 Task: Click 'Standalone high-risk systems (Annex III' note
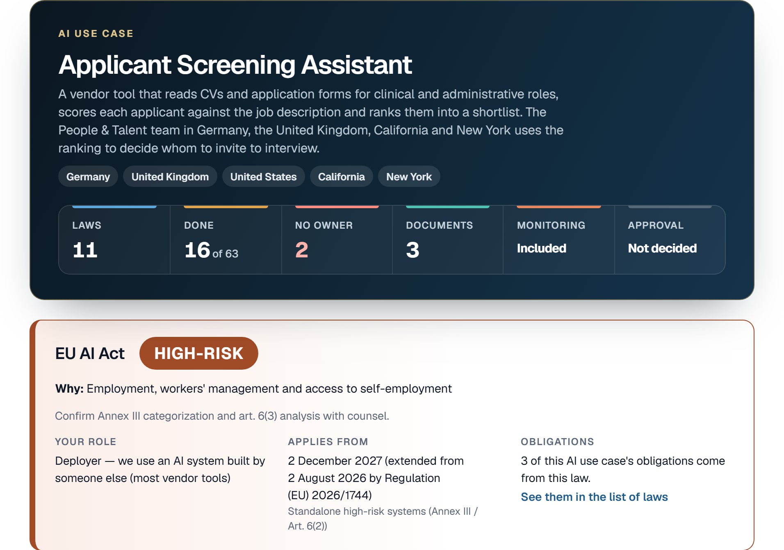click(383, 518)
